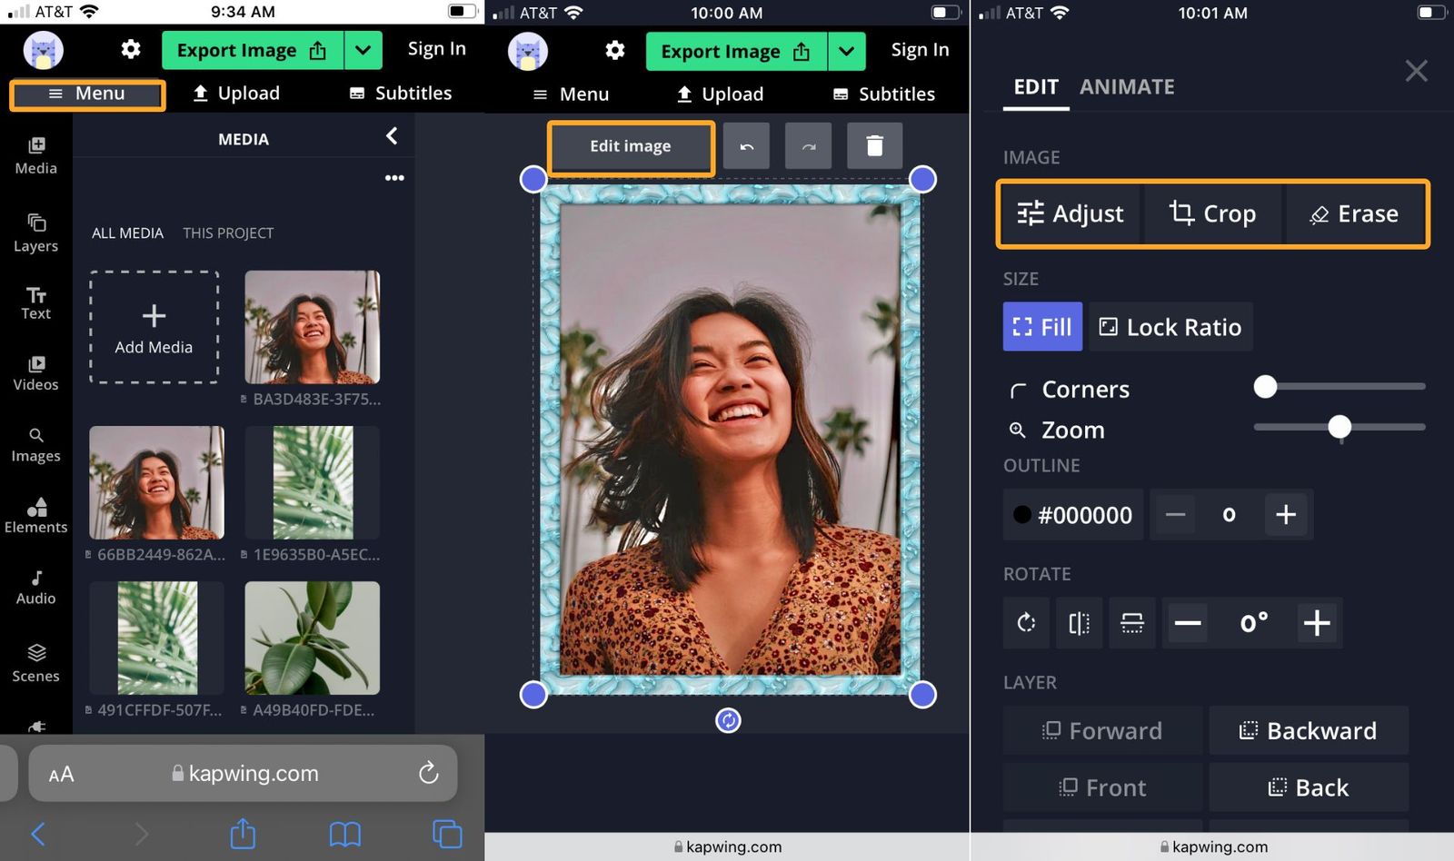Open the Scenes sidebar panel
This screenshot has height=861, width=1454.
point(35,663)
